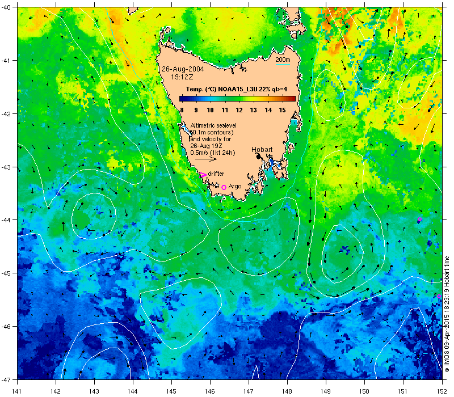
Task: Click the longitude axis label '148'
Action: point(287,391)
